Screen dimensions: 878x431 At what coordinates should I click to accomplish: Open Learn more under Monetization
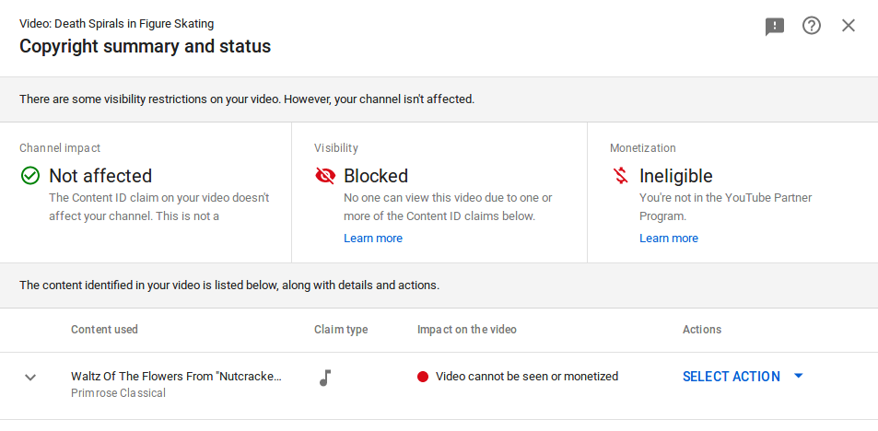[669, 239]
